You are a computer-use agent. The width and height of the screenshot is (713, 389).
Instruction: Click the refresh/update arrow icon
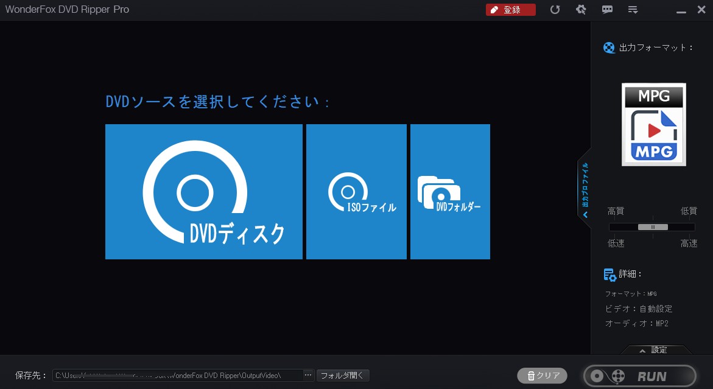(555, 10)
